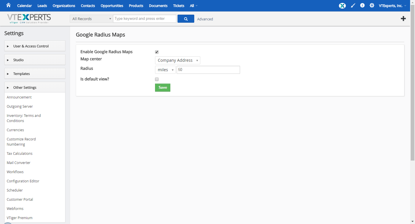The image size is (415, 224).
Task: Expand the All modules menu
Action: coord(194,6)
